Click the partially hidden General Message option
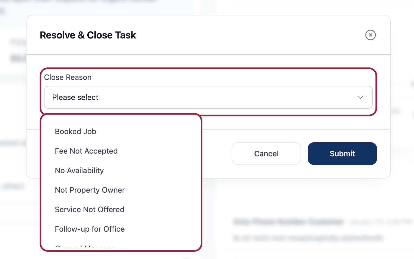This screenshot has width=414, height=259. [85, 247]
